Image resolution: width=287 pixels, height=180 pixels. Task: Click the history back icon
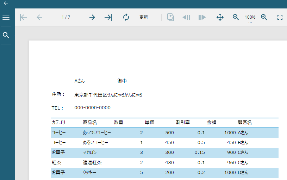186,17
